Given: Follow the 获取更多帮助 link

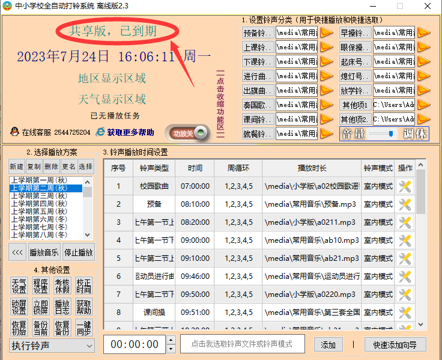Looking at the screenshot, I should point(130,132).
